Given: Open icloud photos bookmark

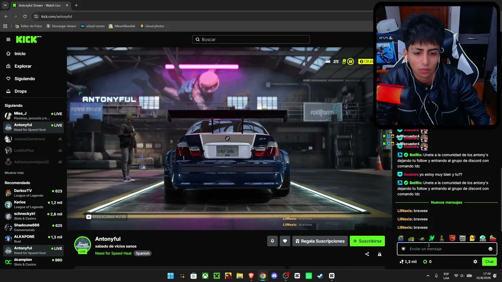Looking at the screenshot, I should (152, 26).
